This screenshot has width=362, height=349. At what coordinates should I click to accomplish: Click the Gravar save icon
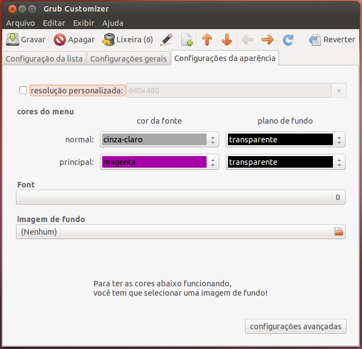[x=13, y=40]
